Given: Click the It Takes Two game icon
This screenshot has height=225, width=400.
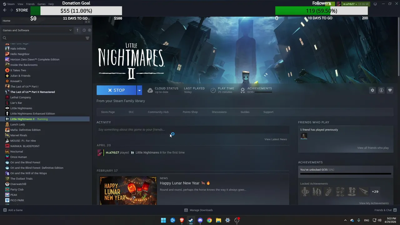Looking at the screenshot, I should point(7,70).
